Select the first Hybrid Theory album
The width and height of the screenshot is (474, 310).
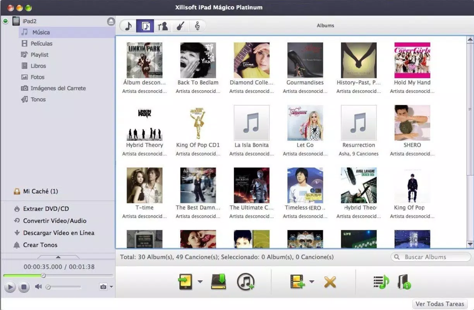click(144, 123)
